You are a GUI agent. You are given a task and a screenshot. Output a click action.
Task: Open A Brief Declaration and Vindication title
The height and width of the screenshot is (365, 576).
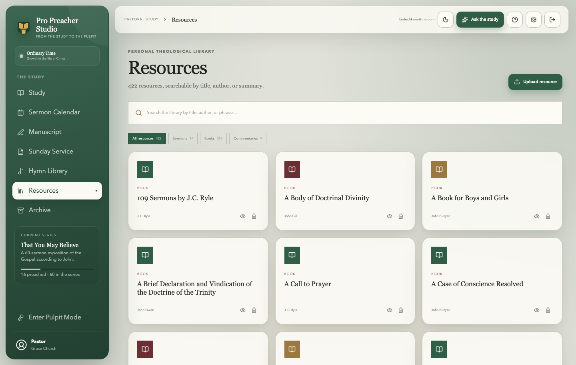195,288
